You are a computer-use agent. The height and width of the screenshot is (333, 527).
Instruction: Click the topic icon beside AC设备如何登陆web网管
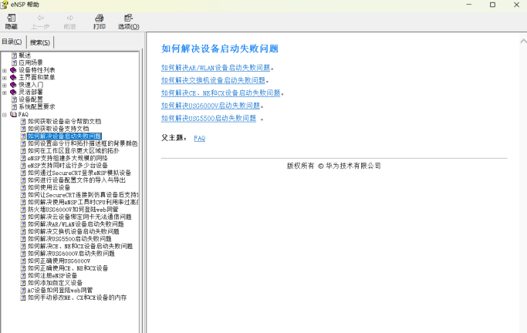point(23,291)
